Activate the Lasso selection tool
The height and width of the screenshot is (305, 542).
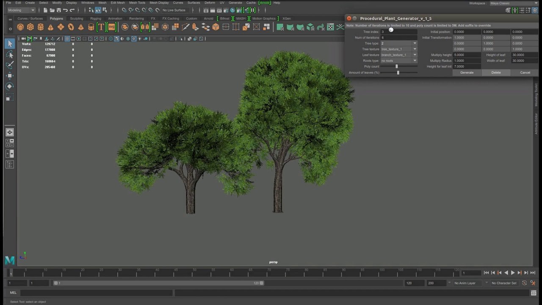(x=10, y=54)
